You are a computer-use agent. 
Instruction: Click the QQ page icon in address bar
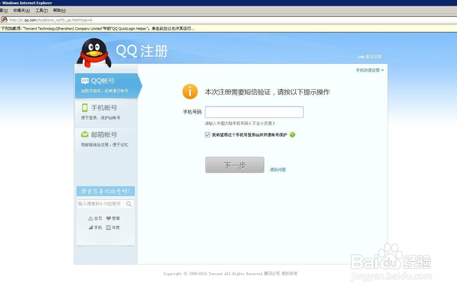[5, 20]
